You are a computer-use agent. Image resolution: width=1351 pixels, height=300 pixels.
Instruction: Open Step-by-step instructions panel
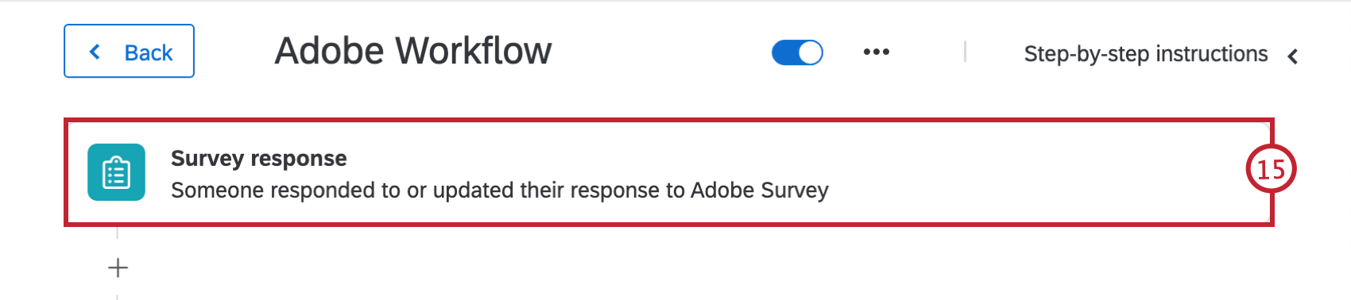point(1145,54)
